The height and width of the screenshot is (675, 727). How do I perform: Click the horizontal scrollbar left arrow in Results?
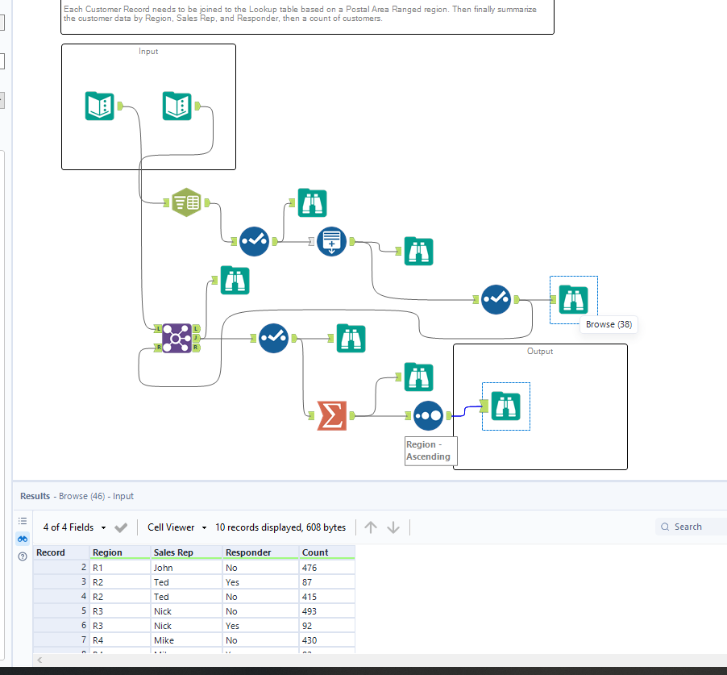[39, 660]
